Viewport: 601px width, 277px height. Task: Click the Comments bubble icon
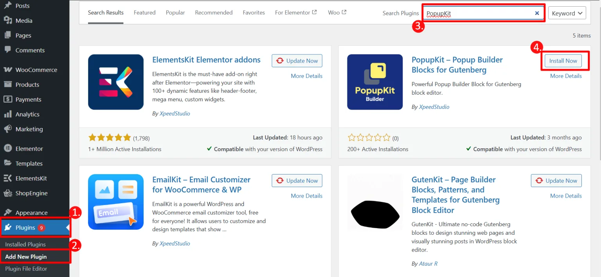click(7, 50)
